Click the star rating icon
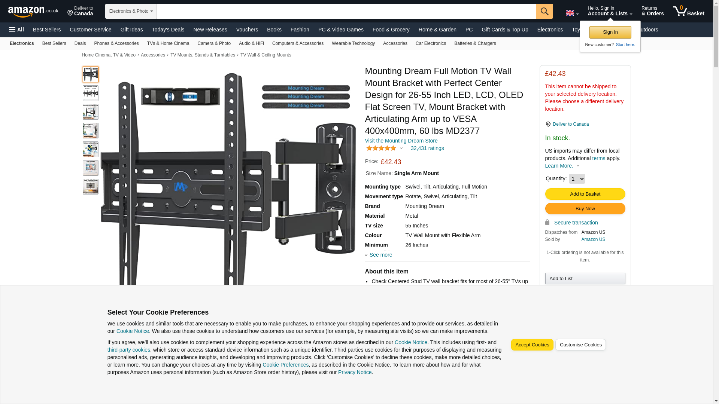Image resolution: width=719 pixels, height=404 pixels. point(381,149)
